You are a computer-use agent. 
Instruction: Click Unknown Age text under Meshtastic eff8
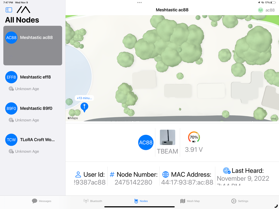click(x=27, y=89)
